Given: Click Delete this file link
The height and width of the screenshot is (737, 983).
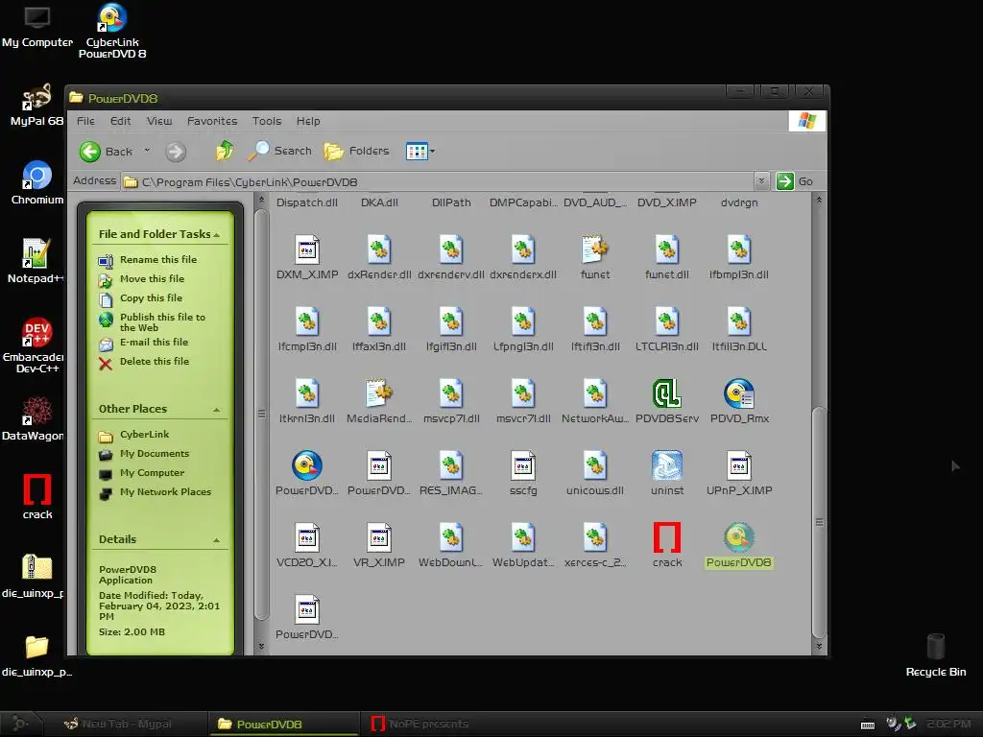Looking at the screenshot, I should 155,362.
